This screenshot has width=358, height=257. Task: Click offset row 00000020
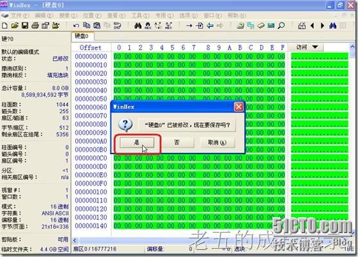point(91,73)
